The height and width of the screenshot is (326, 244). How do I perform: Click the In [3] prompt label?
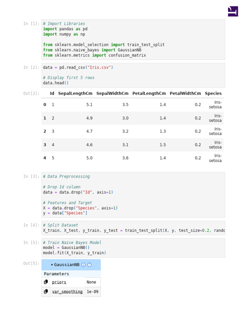(x=31, y=176)
